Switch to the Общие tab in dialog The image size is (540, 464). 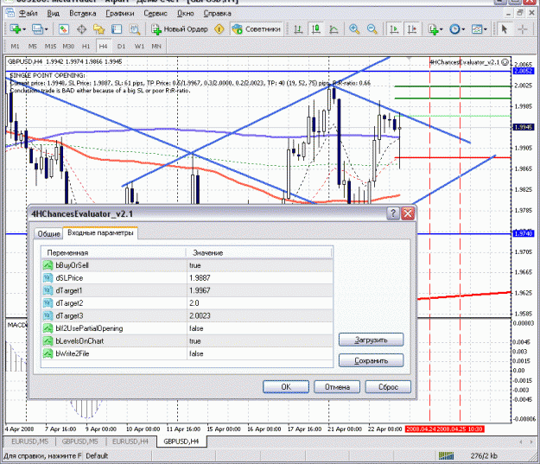48,233
